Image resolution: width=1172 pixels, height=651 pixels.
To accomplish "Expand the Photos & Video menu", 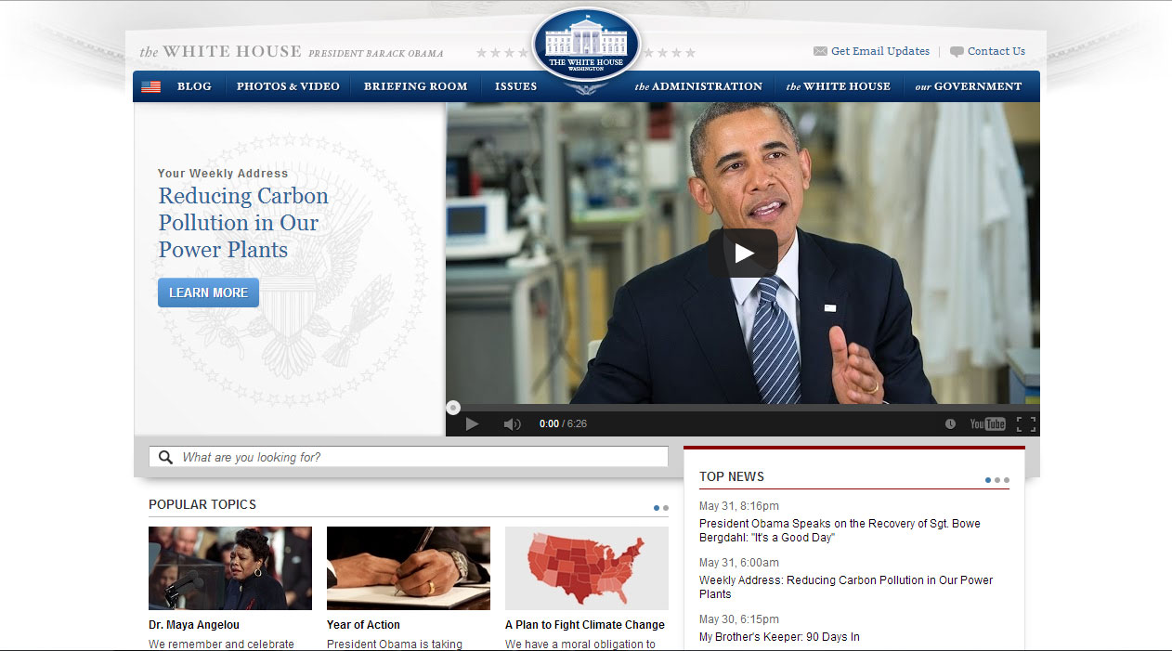I will (288, 86).
